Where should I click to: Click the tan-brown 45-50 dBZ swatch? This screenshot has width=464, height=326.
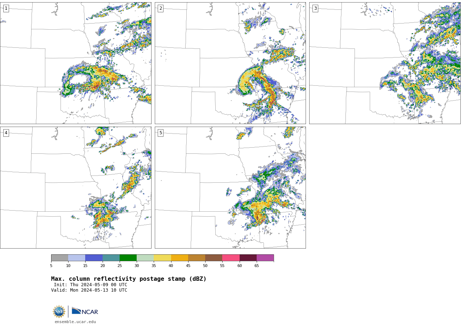[196, 258]
